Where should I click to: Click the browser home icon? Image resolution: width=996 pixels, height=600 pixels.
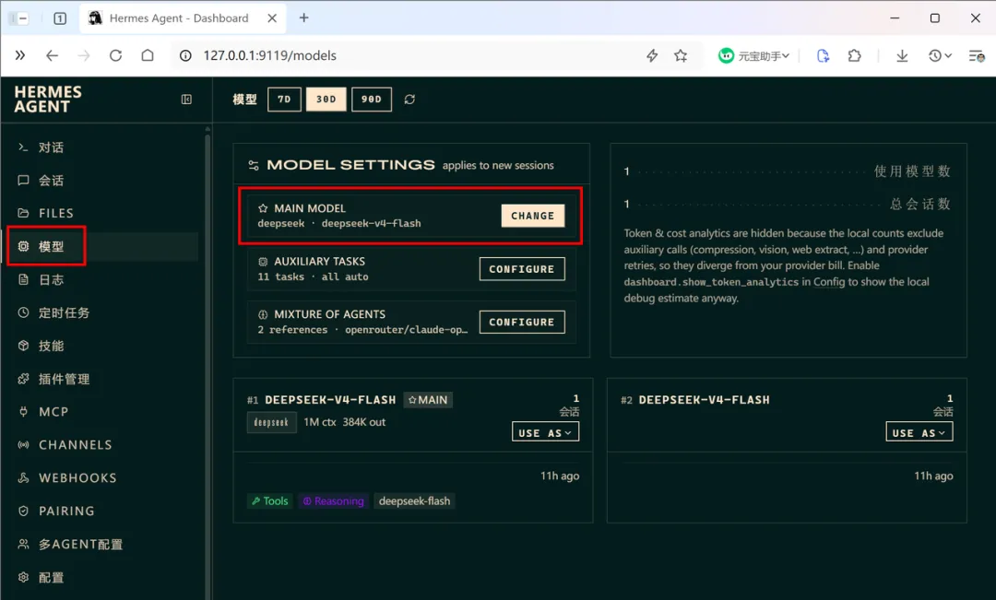click(148, 55)
